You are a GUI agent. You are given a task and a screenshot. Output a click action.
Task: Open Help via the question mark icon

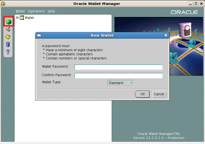[x=8, y=52]
